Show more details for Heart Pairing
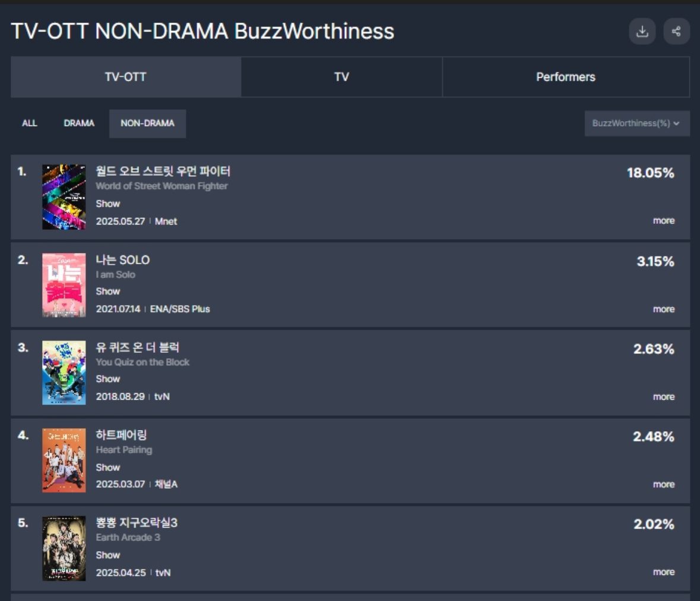Screen dimensions: 700x601 point(663,484)
